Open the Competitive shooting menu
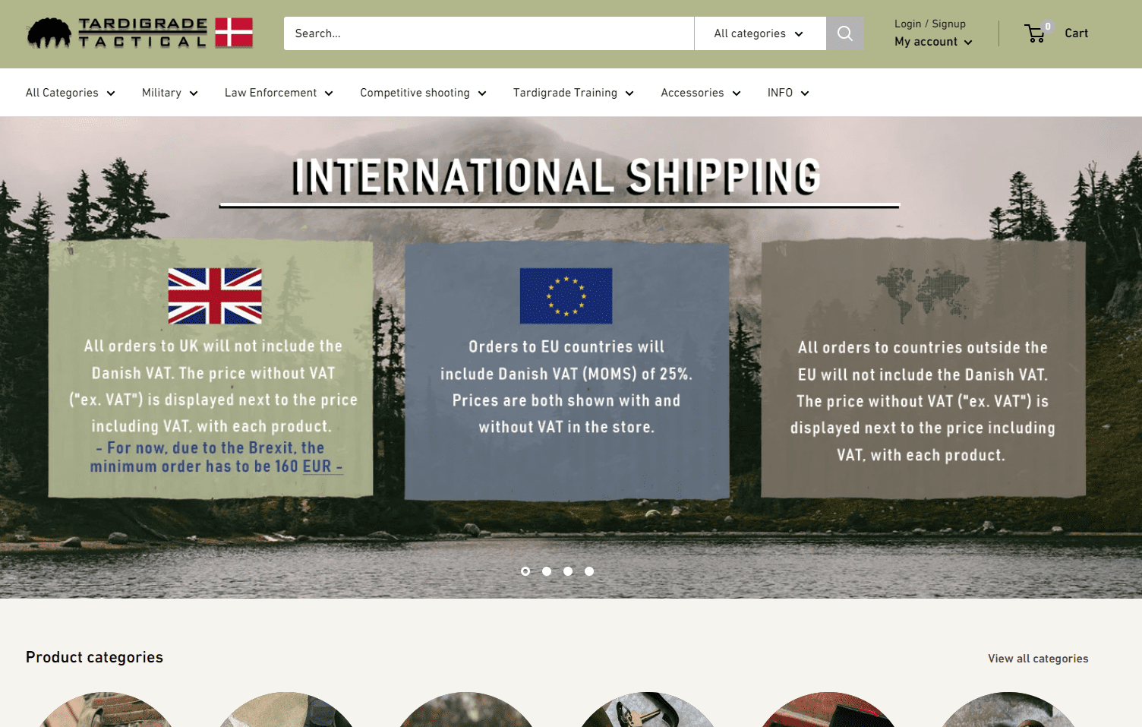Image resolution: width=1142 pixels, height=727 pixels. tap(423, 93)
